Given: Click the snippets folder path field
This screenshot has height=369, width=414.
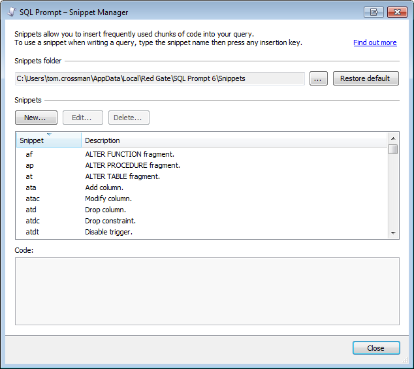Looking at the screenshot, I should point(159,78).
